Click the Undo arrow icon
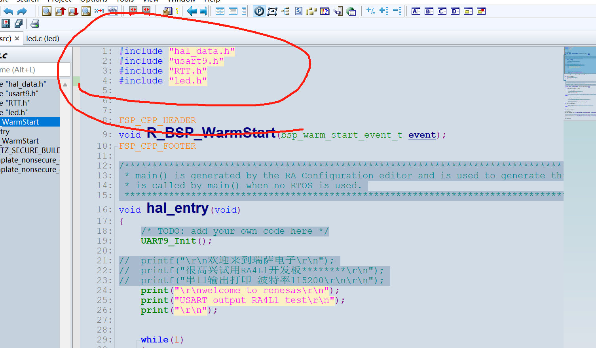 tap(9, 11)
